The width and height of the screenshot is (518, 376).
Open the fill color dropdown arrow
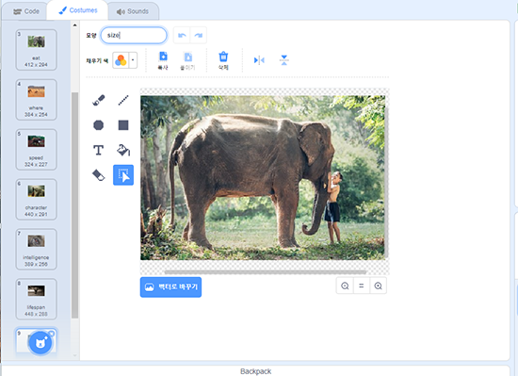(x=133, y=60)
